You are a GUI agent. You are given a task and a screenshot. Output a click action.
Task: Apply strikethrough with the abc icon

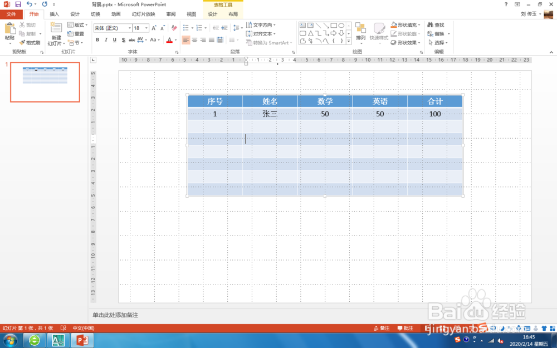coord(132,40)
